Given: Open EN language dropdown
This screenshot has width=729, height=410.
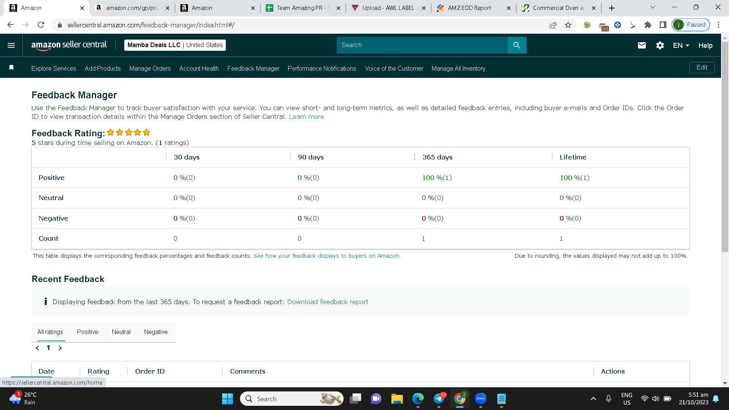Looking at the screenshot, I should tap(681, 46).
